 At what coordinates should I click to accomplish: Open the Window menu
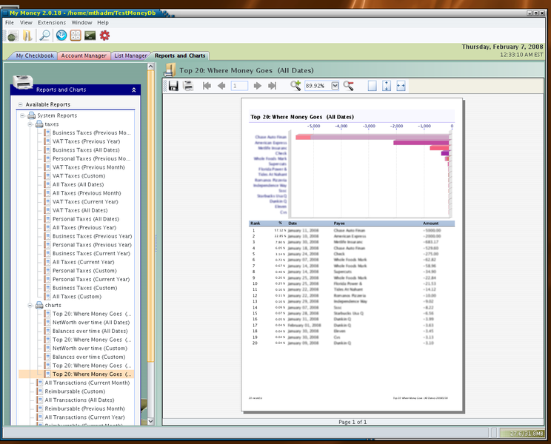coord(81,22)
